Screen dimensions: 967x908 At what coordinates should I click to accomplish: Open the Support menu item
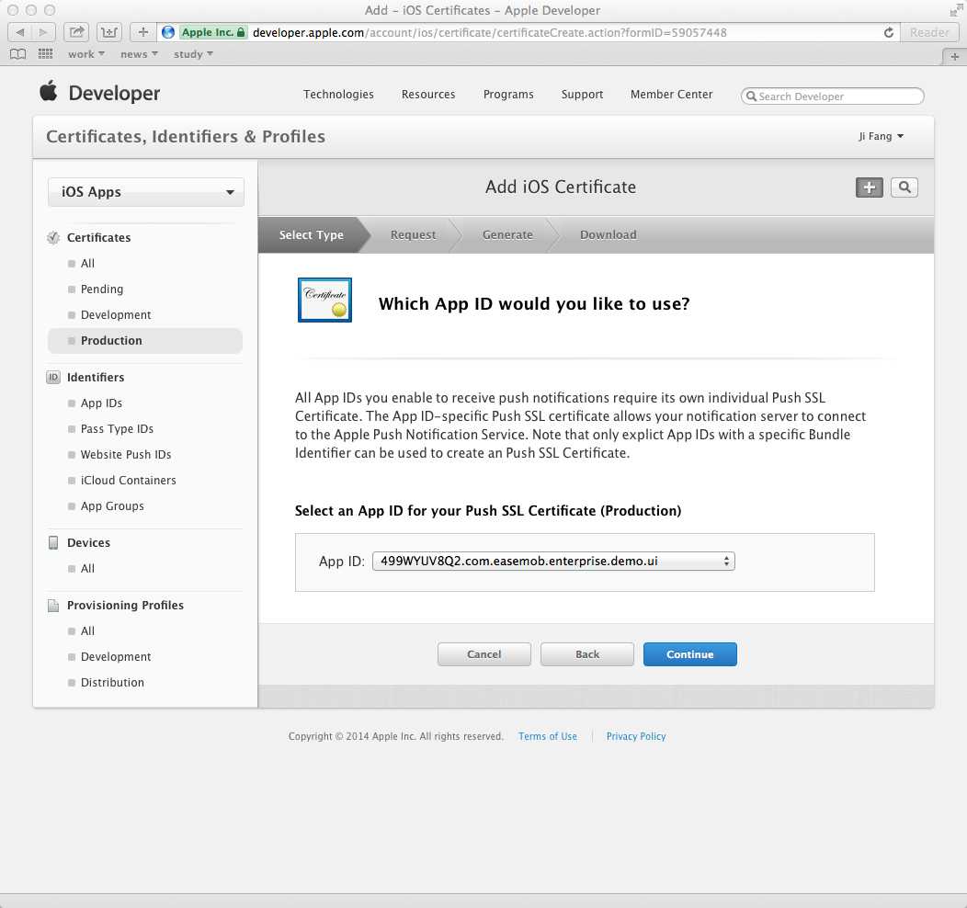(x=582, y=95)
